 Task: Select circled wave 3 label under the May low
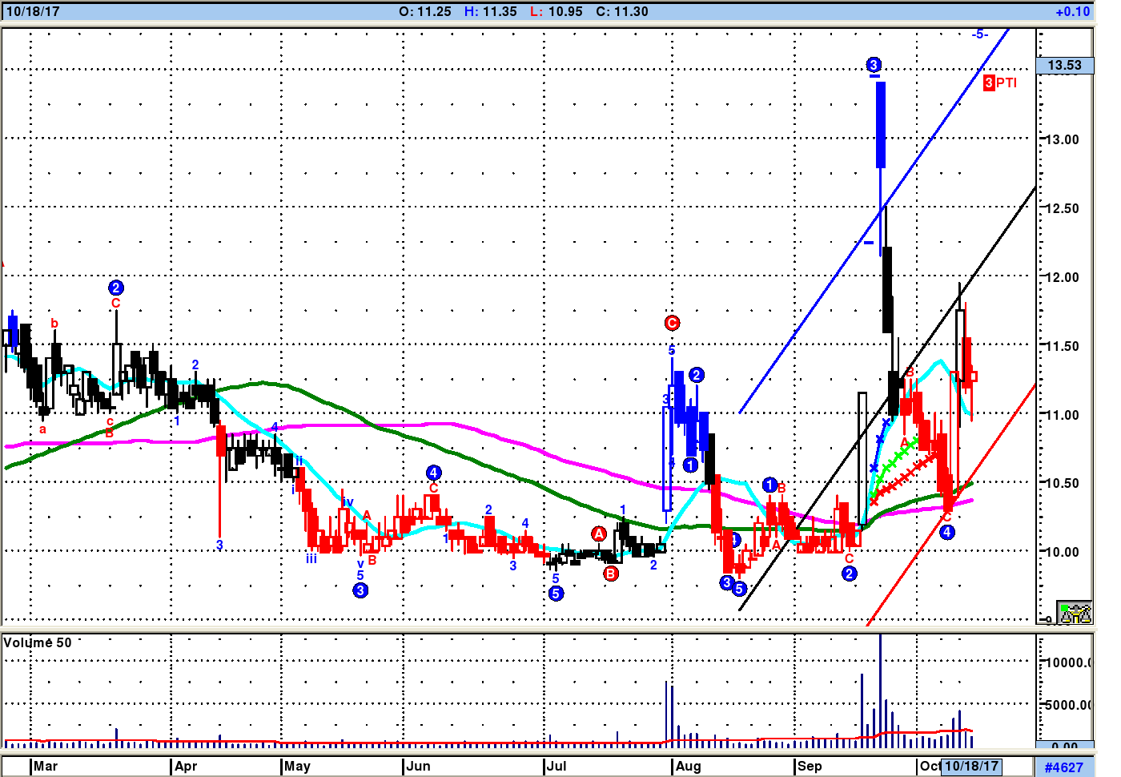click(x=360, y=590)
